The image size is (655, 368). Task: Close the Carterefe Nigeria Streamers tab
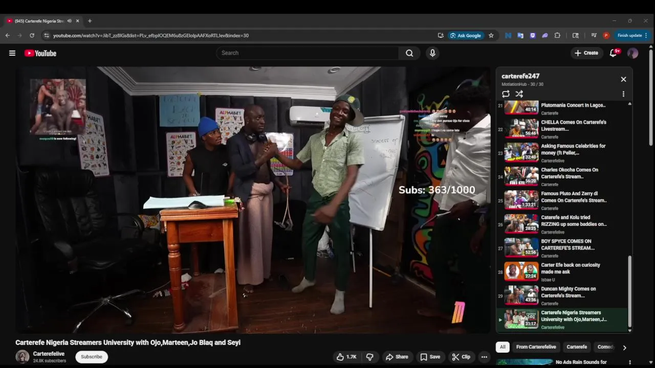(78, 21)
